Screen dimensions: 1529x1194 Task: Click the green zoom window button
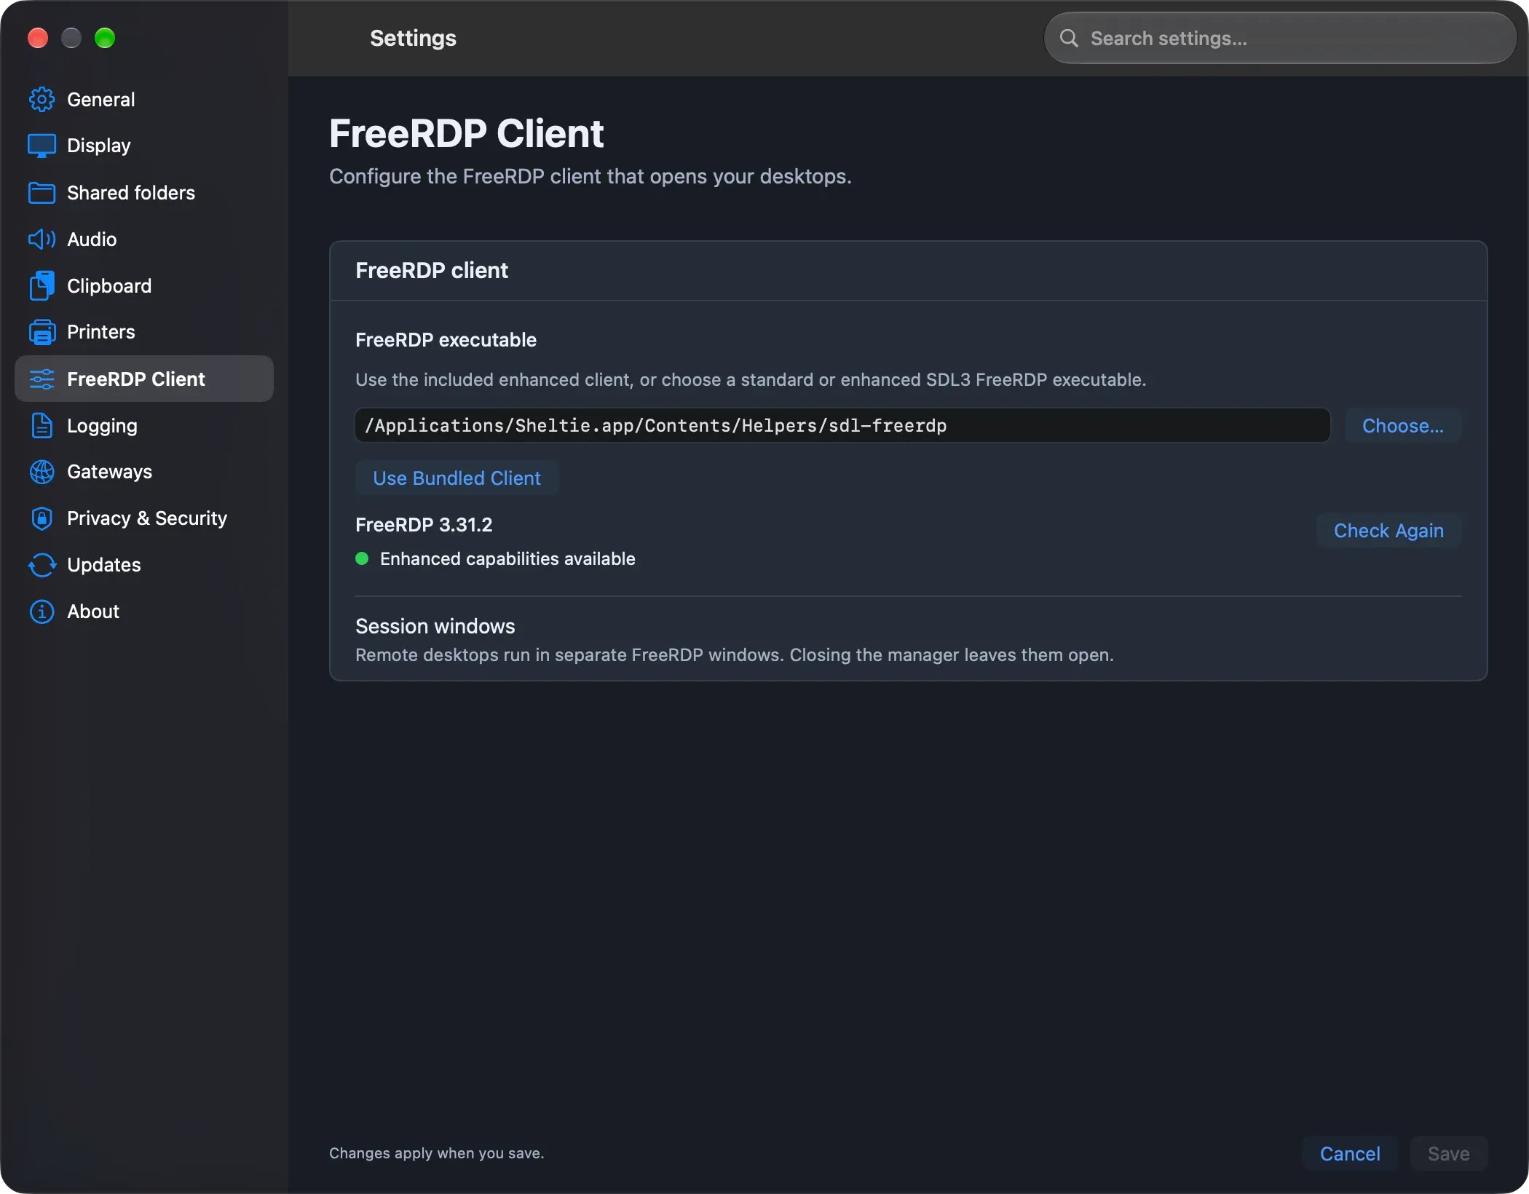105,38
